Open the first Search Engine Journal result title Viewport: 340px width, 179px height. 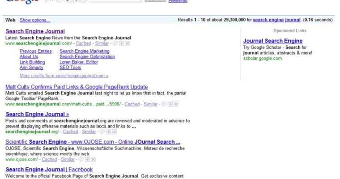point(35,31)
